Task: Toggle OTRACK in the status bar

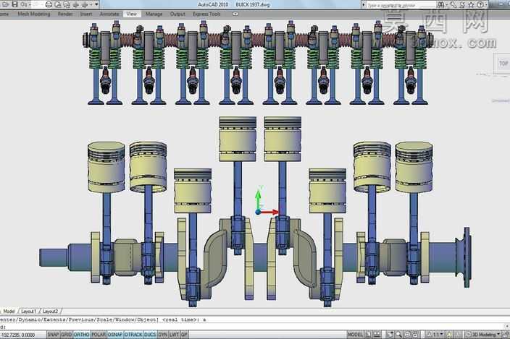Action: pyautogui.click(x=133, y=335)
